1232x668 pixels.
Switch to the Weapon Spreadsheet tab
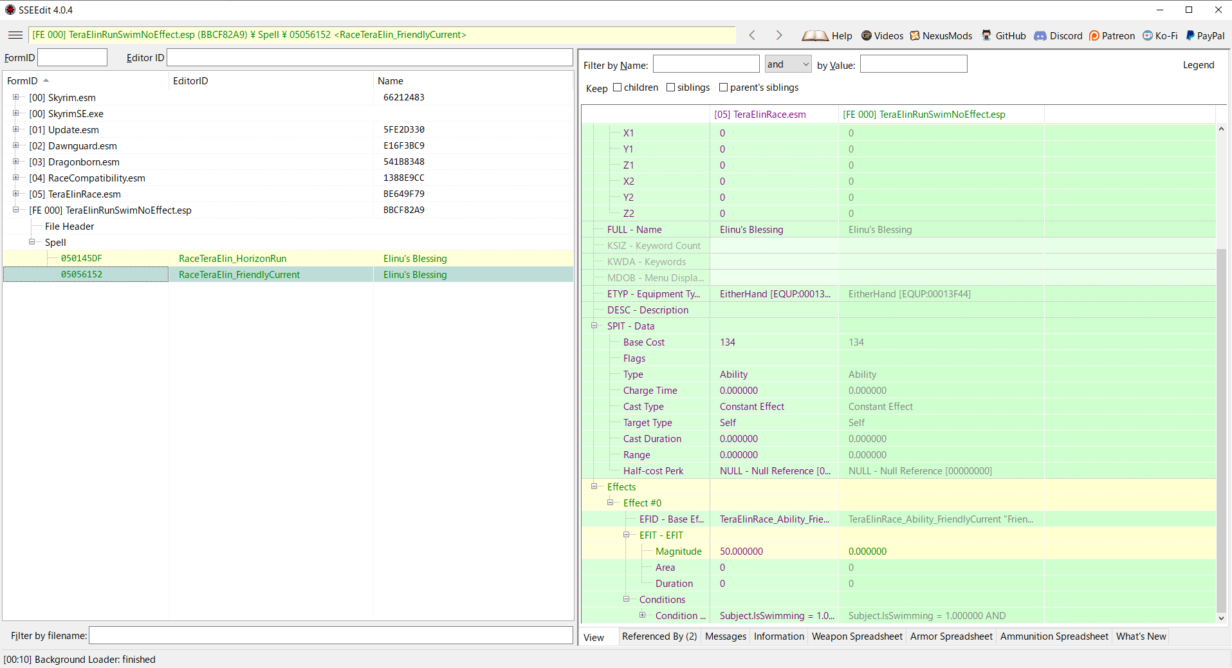coord(857,636)
